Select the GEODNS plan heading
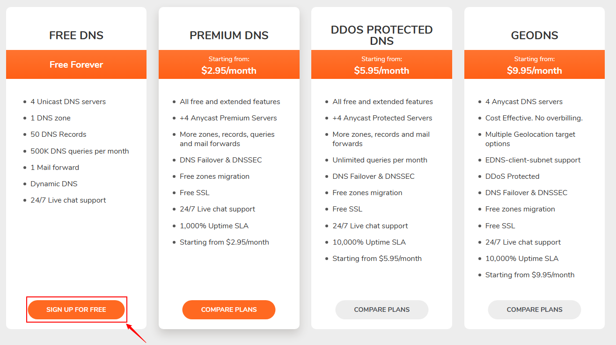Screen dimensions: 616x345 (534, 35)
